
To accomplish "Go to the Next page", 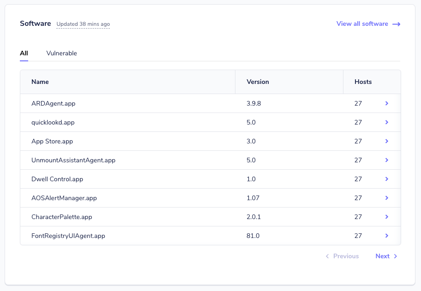I will 383,256.
